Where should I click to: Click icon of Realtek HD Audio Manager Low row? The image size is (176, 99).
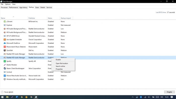[x=5, y=54]
